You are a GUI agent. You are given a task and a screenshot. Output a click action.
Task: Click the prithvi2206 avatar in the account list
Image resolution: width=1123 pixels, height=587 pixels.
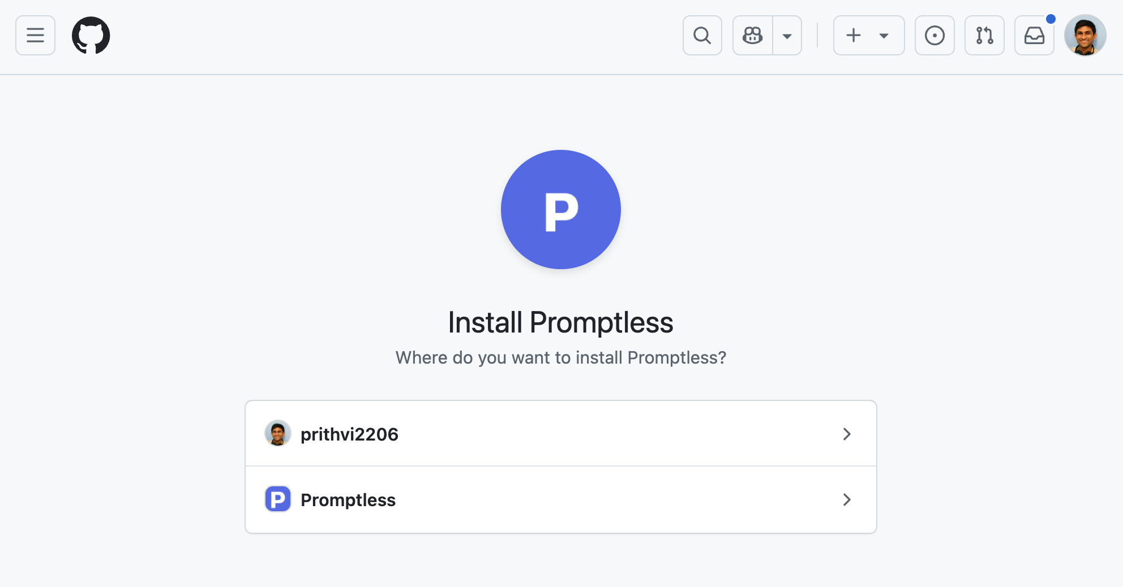click(x=278, y=434)
